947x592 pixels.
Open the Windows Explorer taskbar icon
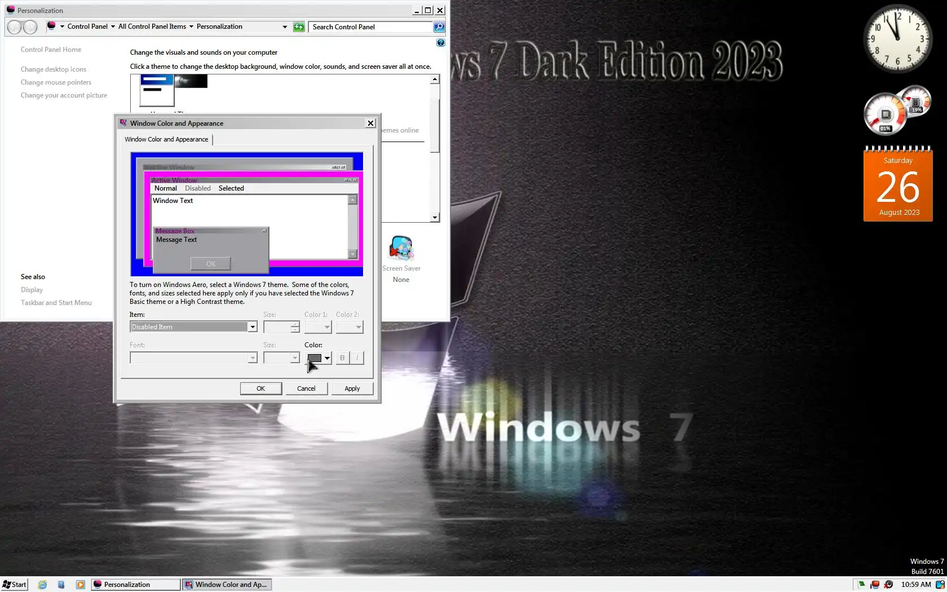61,585
